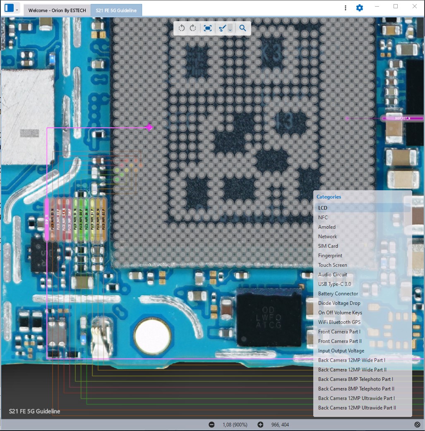Switch to Welcome - Orion By ESTECH tab
This screenshot has width=425, height=431.
click(x=57, y=10)
